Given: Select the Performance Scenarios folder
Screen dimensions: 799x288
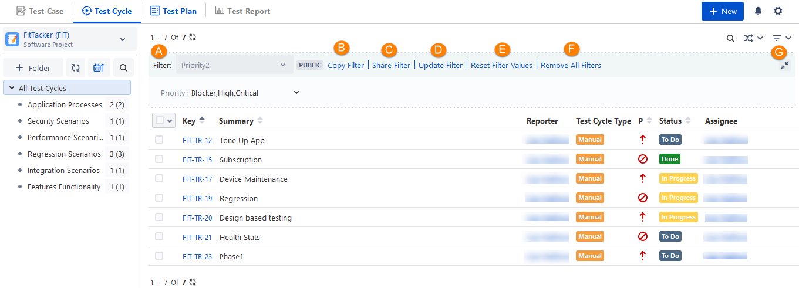Looking at the screenshot, I should (65, 138).
